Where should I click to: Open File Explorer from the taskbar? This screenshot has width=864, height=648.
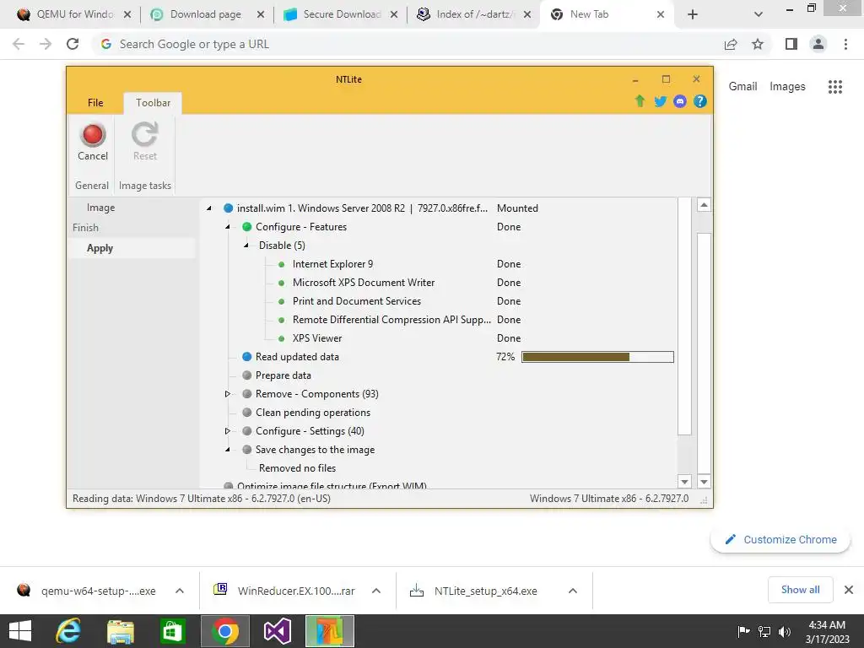(x=120, y=631)
